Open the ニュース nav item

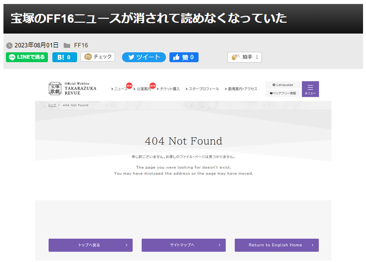pyautogui.click(x=121, y=89)
